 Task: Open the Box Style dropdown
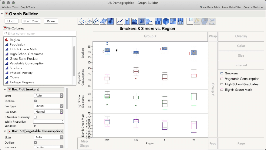tap(48, 112)
